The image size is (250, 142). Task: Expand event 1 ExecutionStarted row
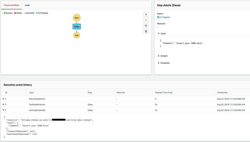pyautogui.click(x=3, y=99)
